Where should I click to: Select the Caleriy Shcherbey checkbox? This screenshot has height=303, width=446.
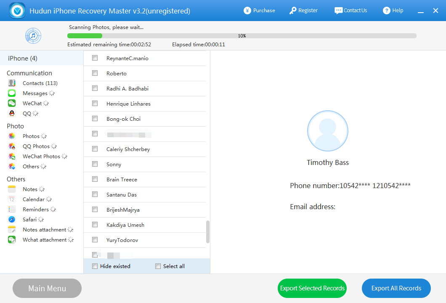point(95,149)
